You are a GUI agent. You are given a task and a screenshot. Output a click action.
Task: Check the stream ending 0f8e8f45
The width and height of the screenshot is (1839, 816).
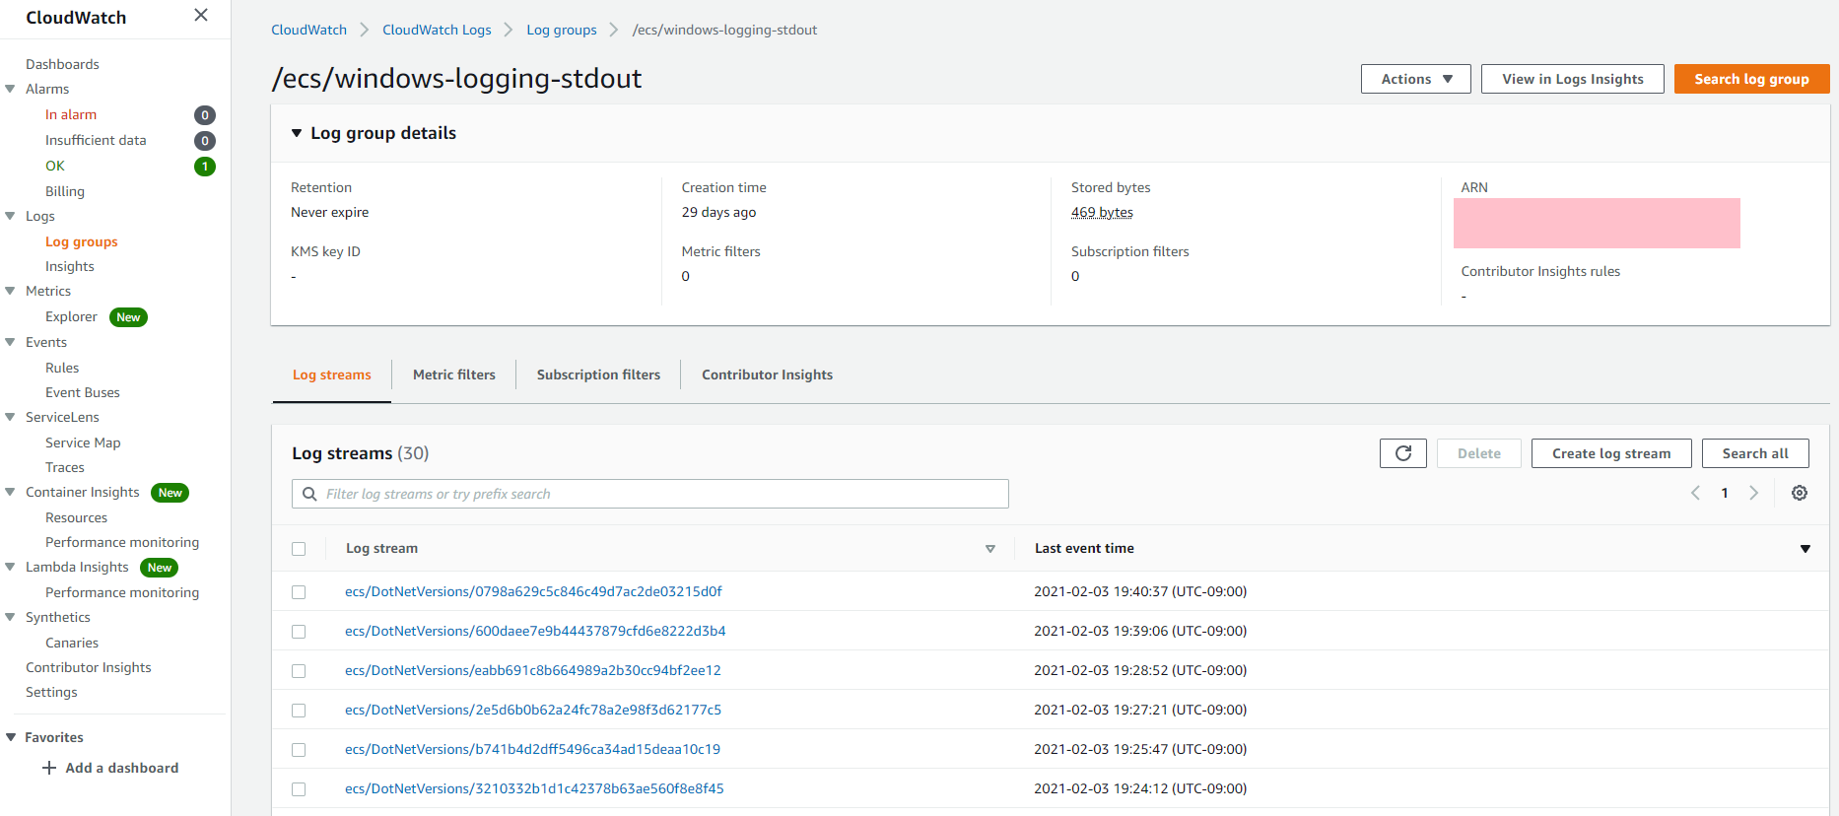tap(299, 789)
